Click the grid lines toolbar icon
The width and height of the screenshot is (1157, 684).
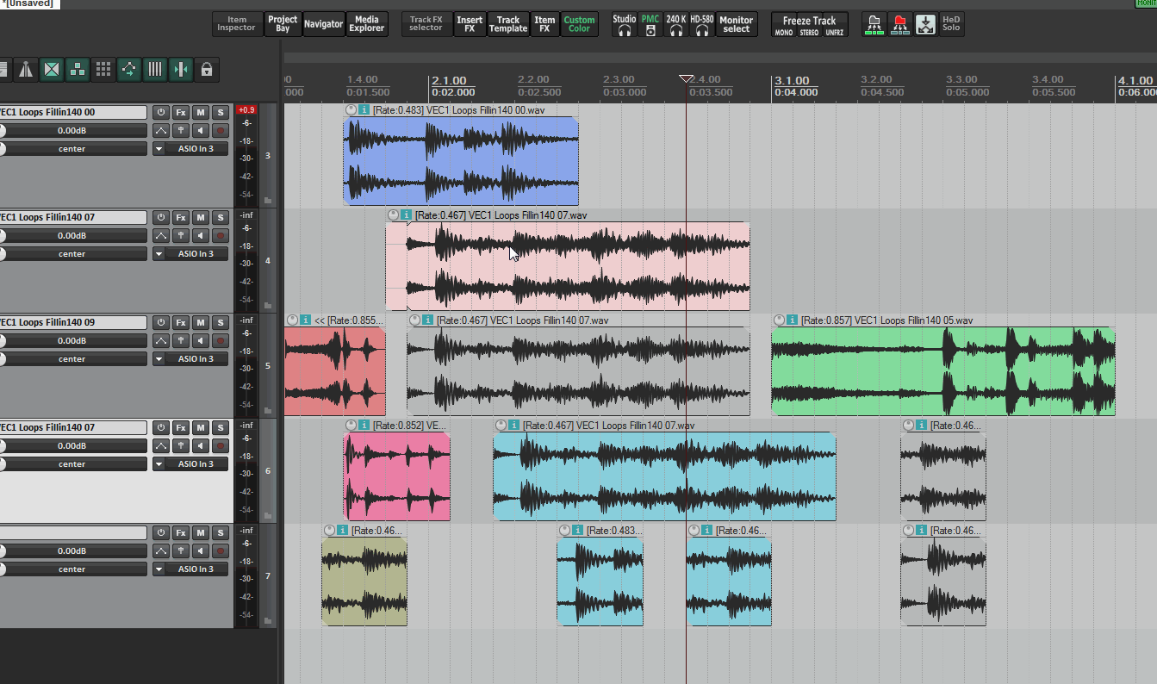[x=155, y=70]
